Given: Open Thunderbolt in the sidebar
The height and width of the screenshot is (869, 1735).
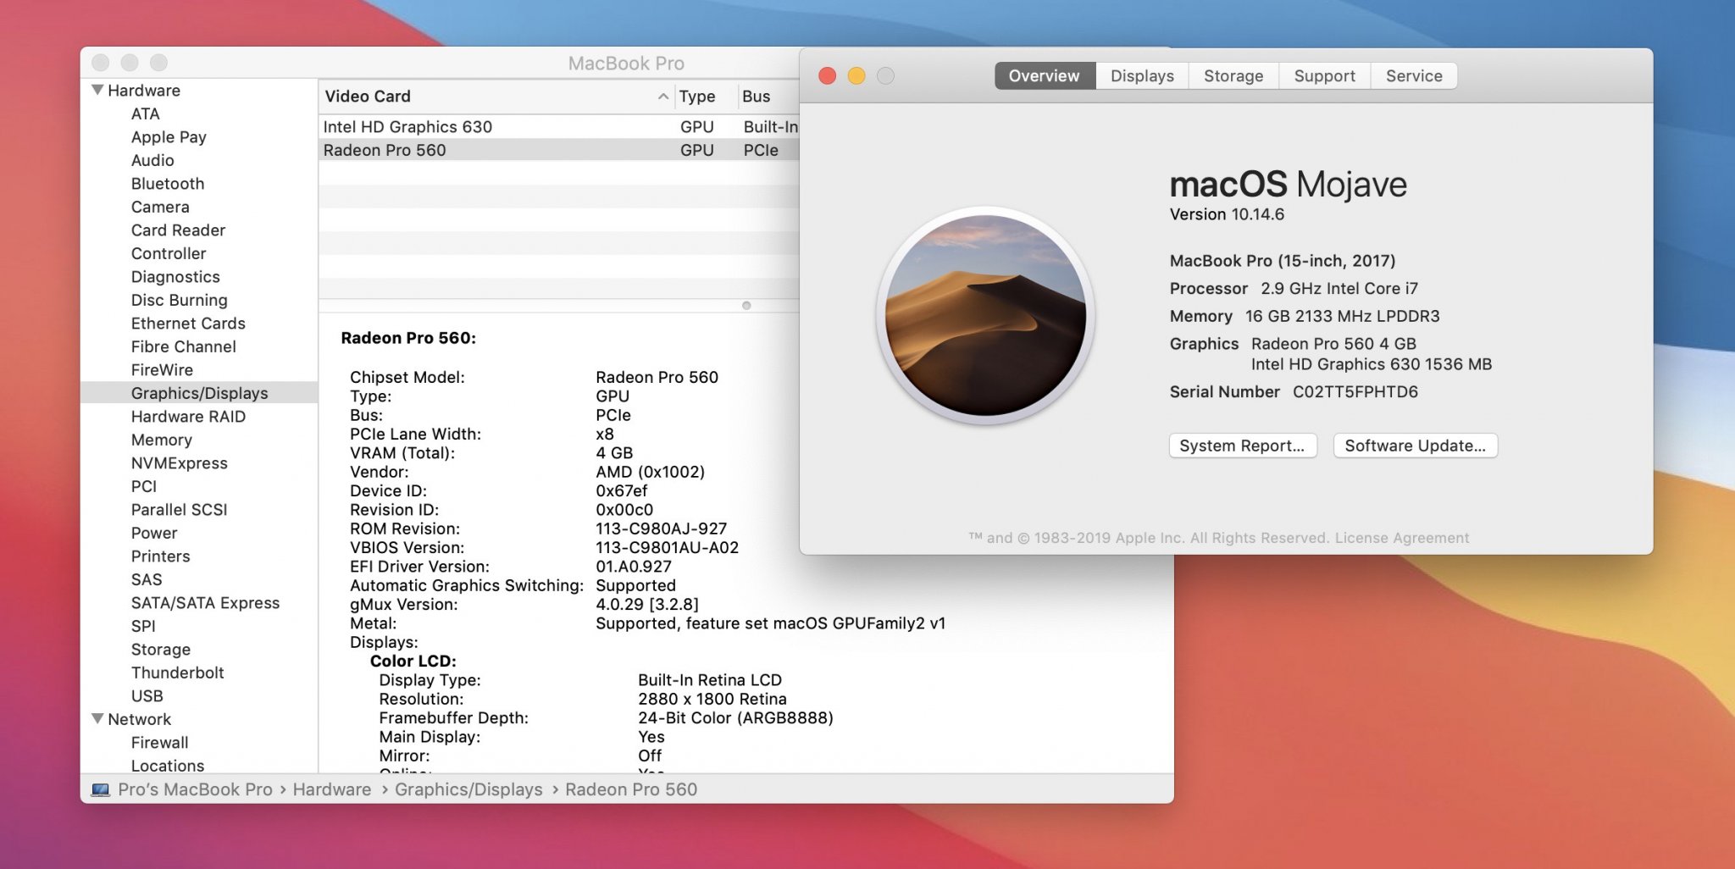Looking at the screenshot, I should pyautogui.click(x=177, y=673).
